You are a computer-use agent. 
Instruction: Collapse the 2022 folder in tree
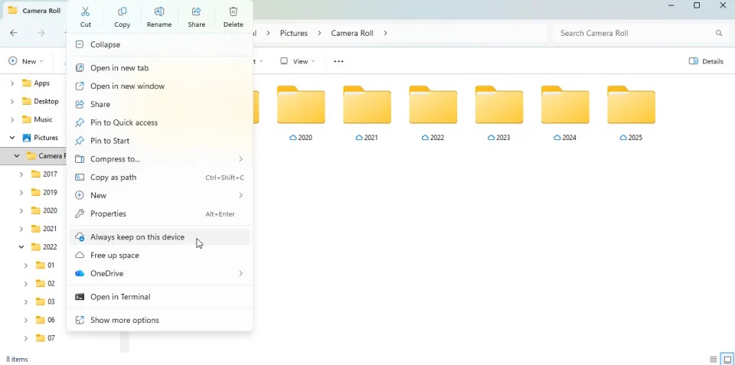coord(21,247)
